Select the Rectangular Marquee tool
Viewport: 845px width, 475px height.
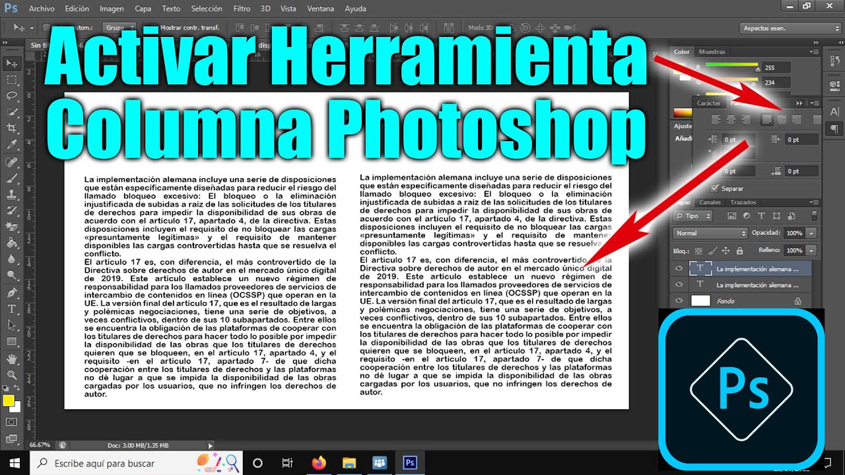12,80
